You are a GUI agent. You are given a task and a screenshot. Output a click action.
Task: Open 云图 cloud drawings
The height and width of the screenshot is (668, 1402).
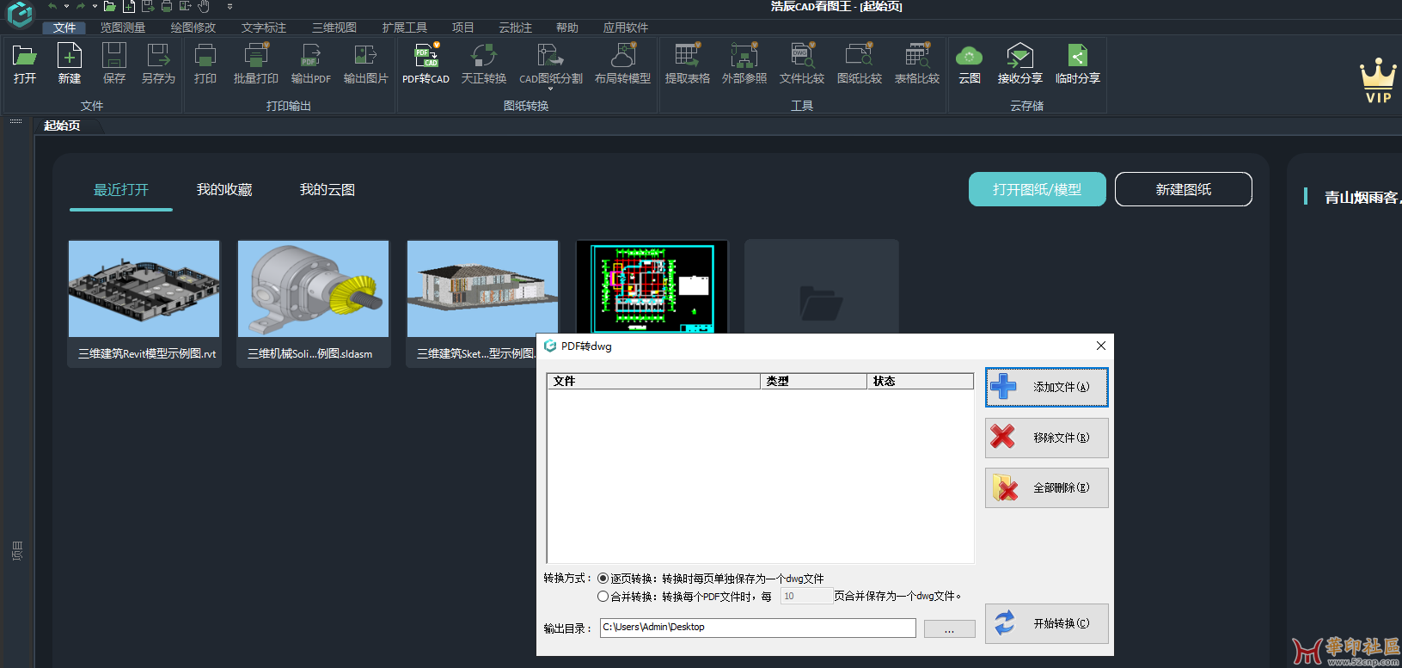[970, 64]
